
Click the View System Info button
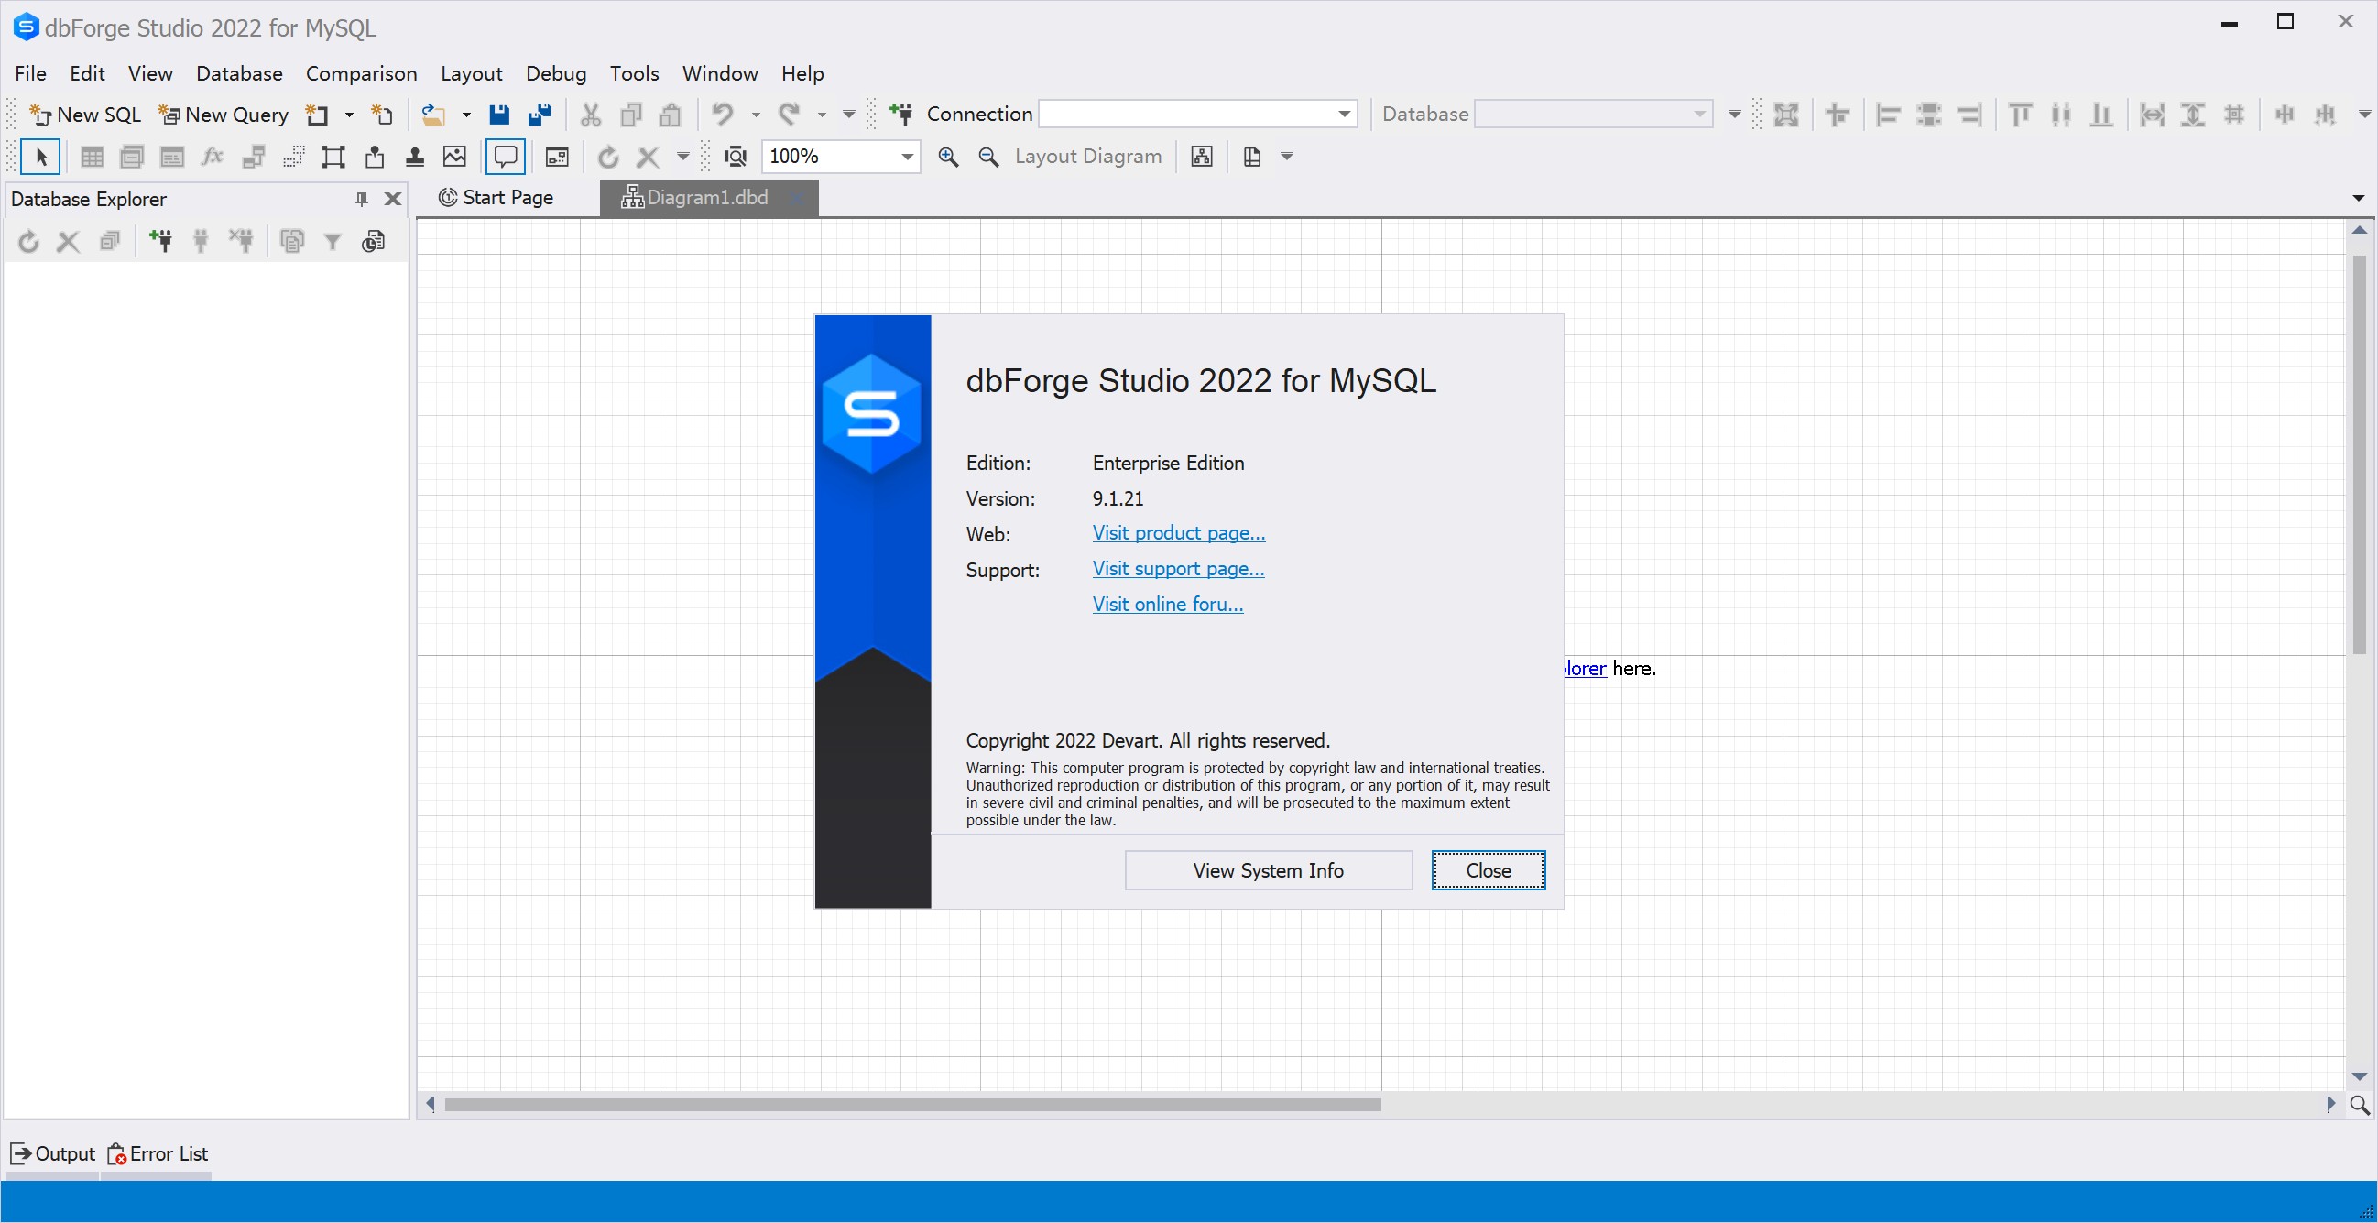(1268, 868)
